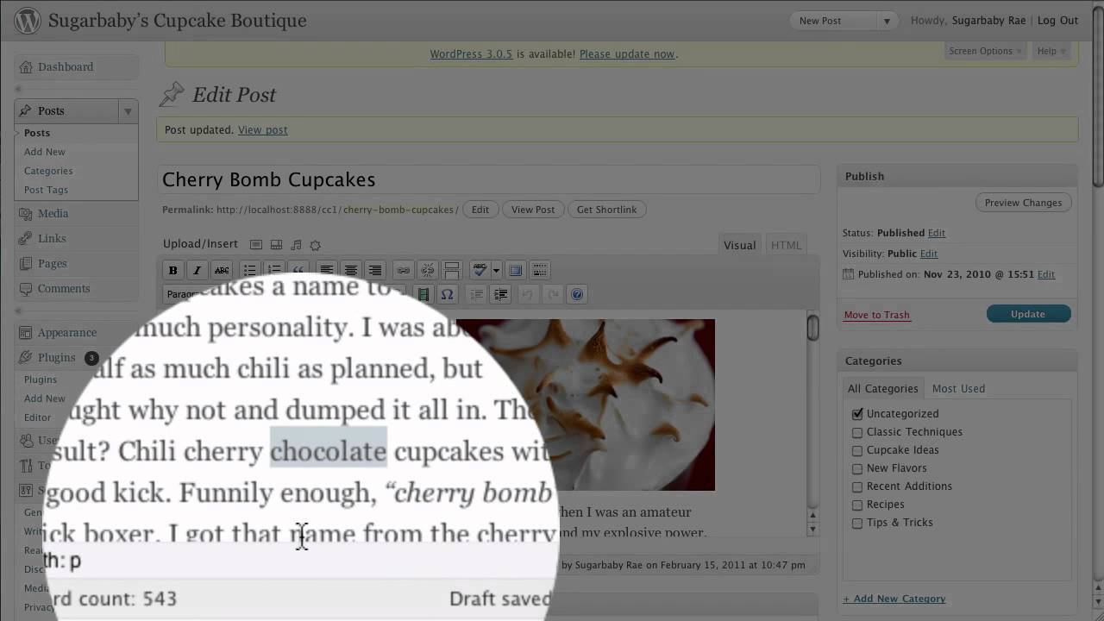Viewport: 1104px width, 621px height.
Task: Click the Add an Image upload icon
Action: (x=256, y=245)
